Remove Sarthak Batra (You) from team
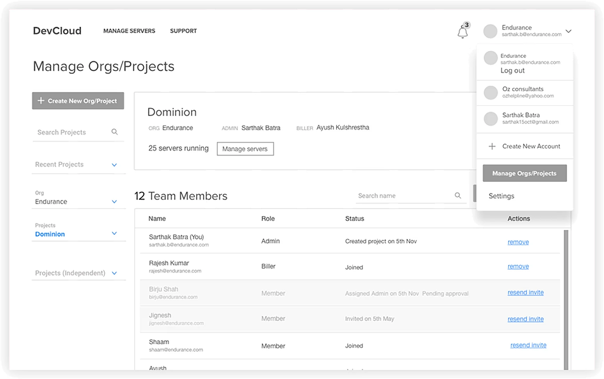604x379 pixels. [x=518, y=242]
